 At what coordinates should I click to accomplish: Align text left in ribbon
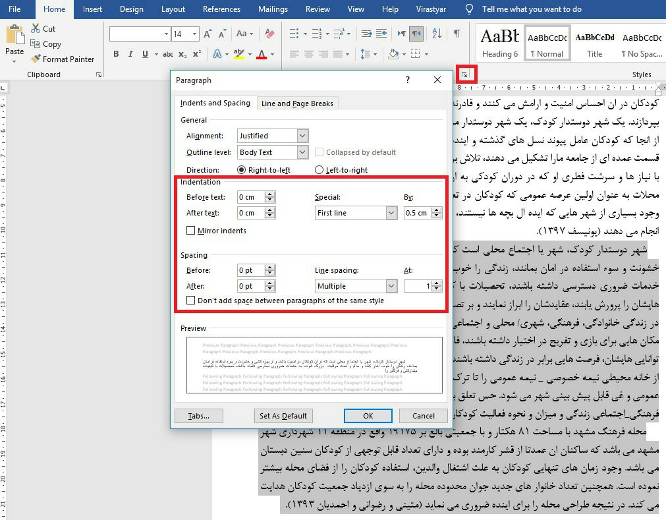(x=294, y=54)
